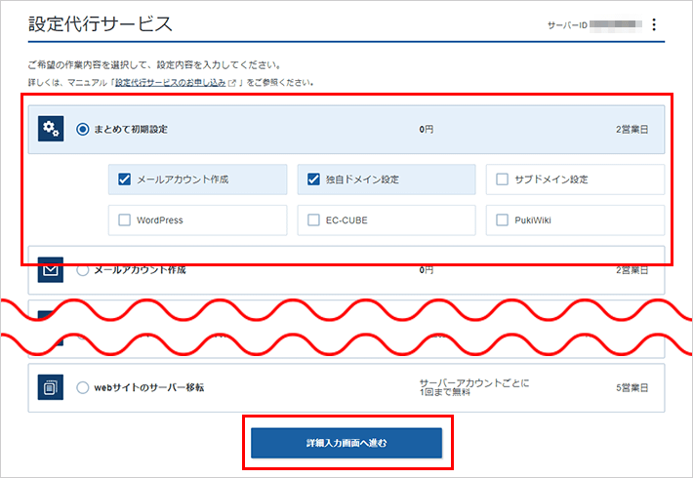
Task: Tick the WordPress checkbox
Action: (x=124, y=220)
